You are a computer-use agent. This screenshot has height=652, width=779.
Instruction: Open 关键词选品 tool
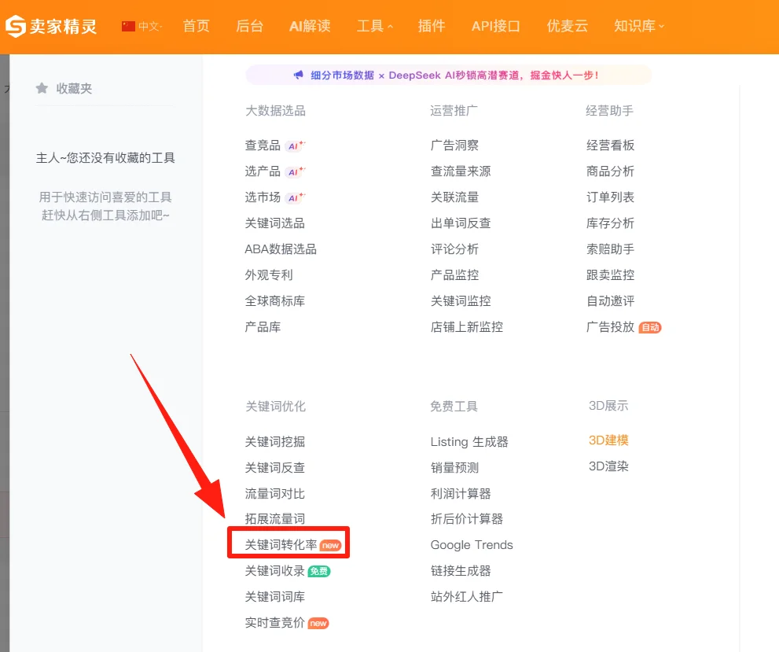click(275, 223)
